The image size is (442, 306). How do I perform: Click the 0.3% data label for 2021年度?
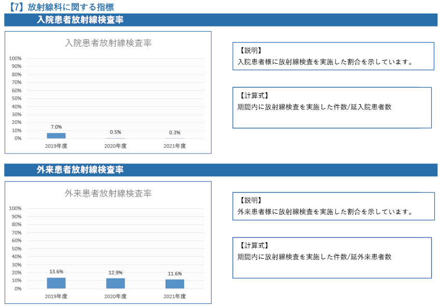pyautogui.click(x=175, y=133)
